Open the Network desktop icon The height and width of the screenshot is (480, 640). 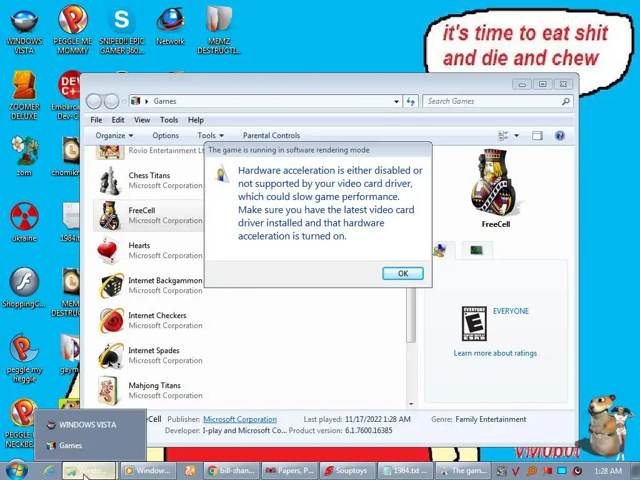[170, 25]
